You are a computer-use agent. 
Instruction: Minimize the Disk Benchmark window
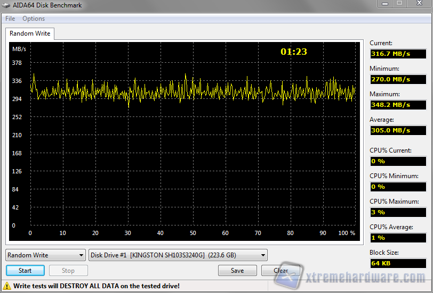(x=386, y=4)
